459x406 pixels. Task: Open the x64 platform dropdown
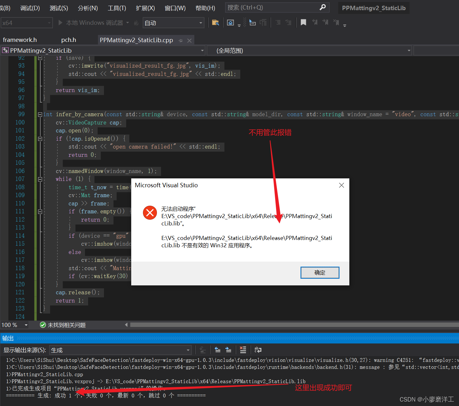27,23
